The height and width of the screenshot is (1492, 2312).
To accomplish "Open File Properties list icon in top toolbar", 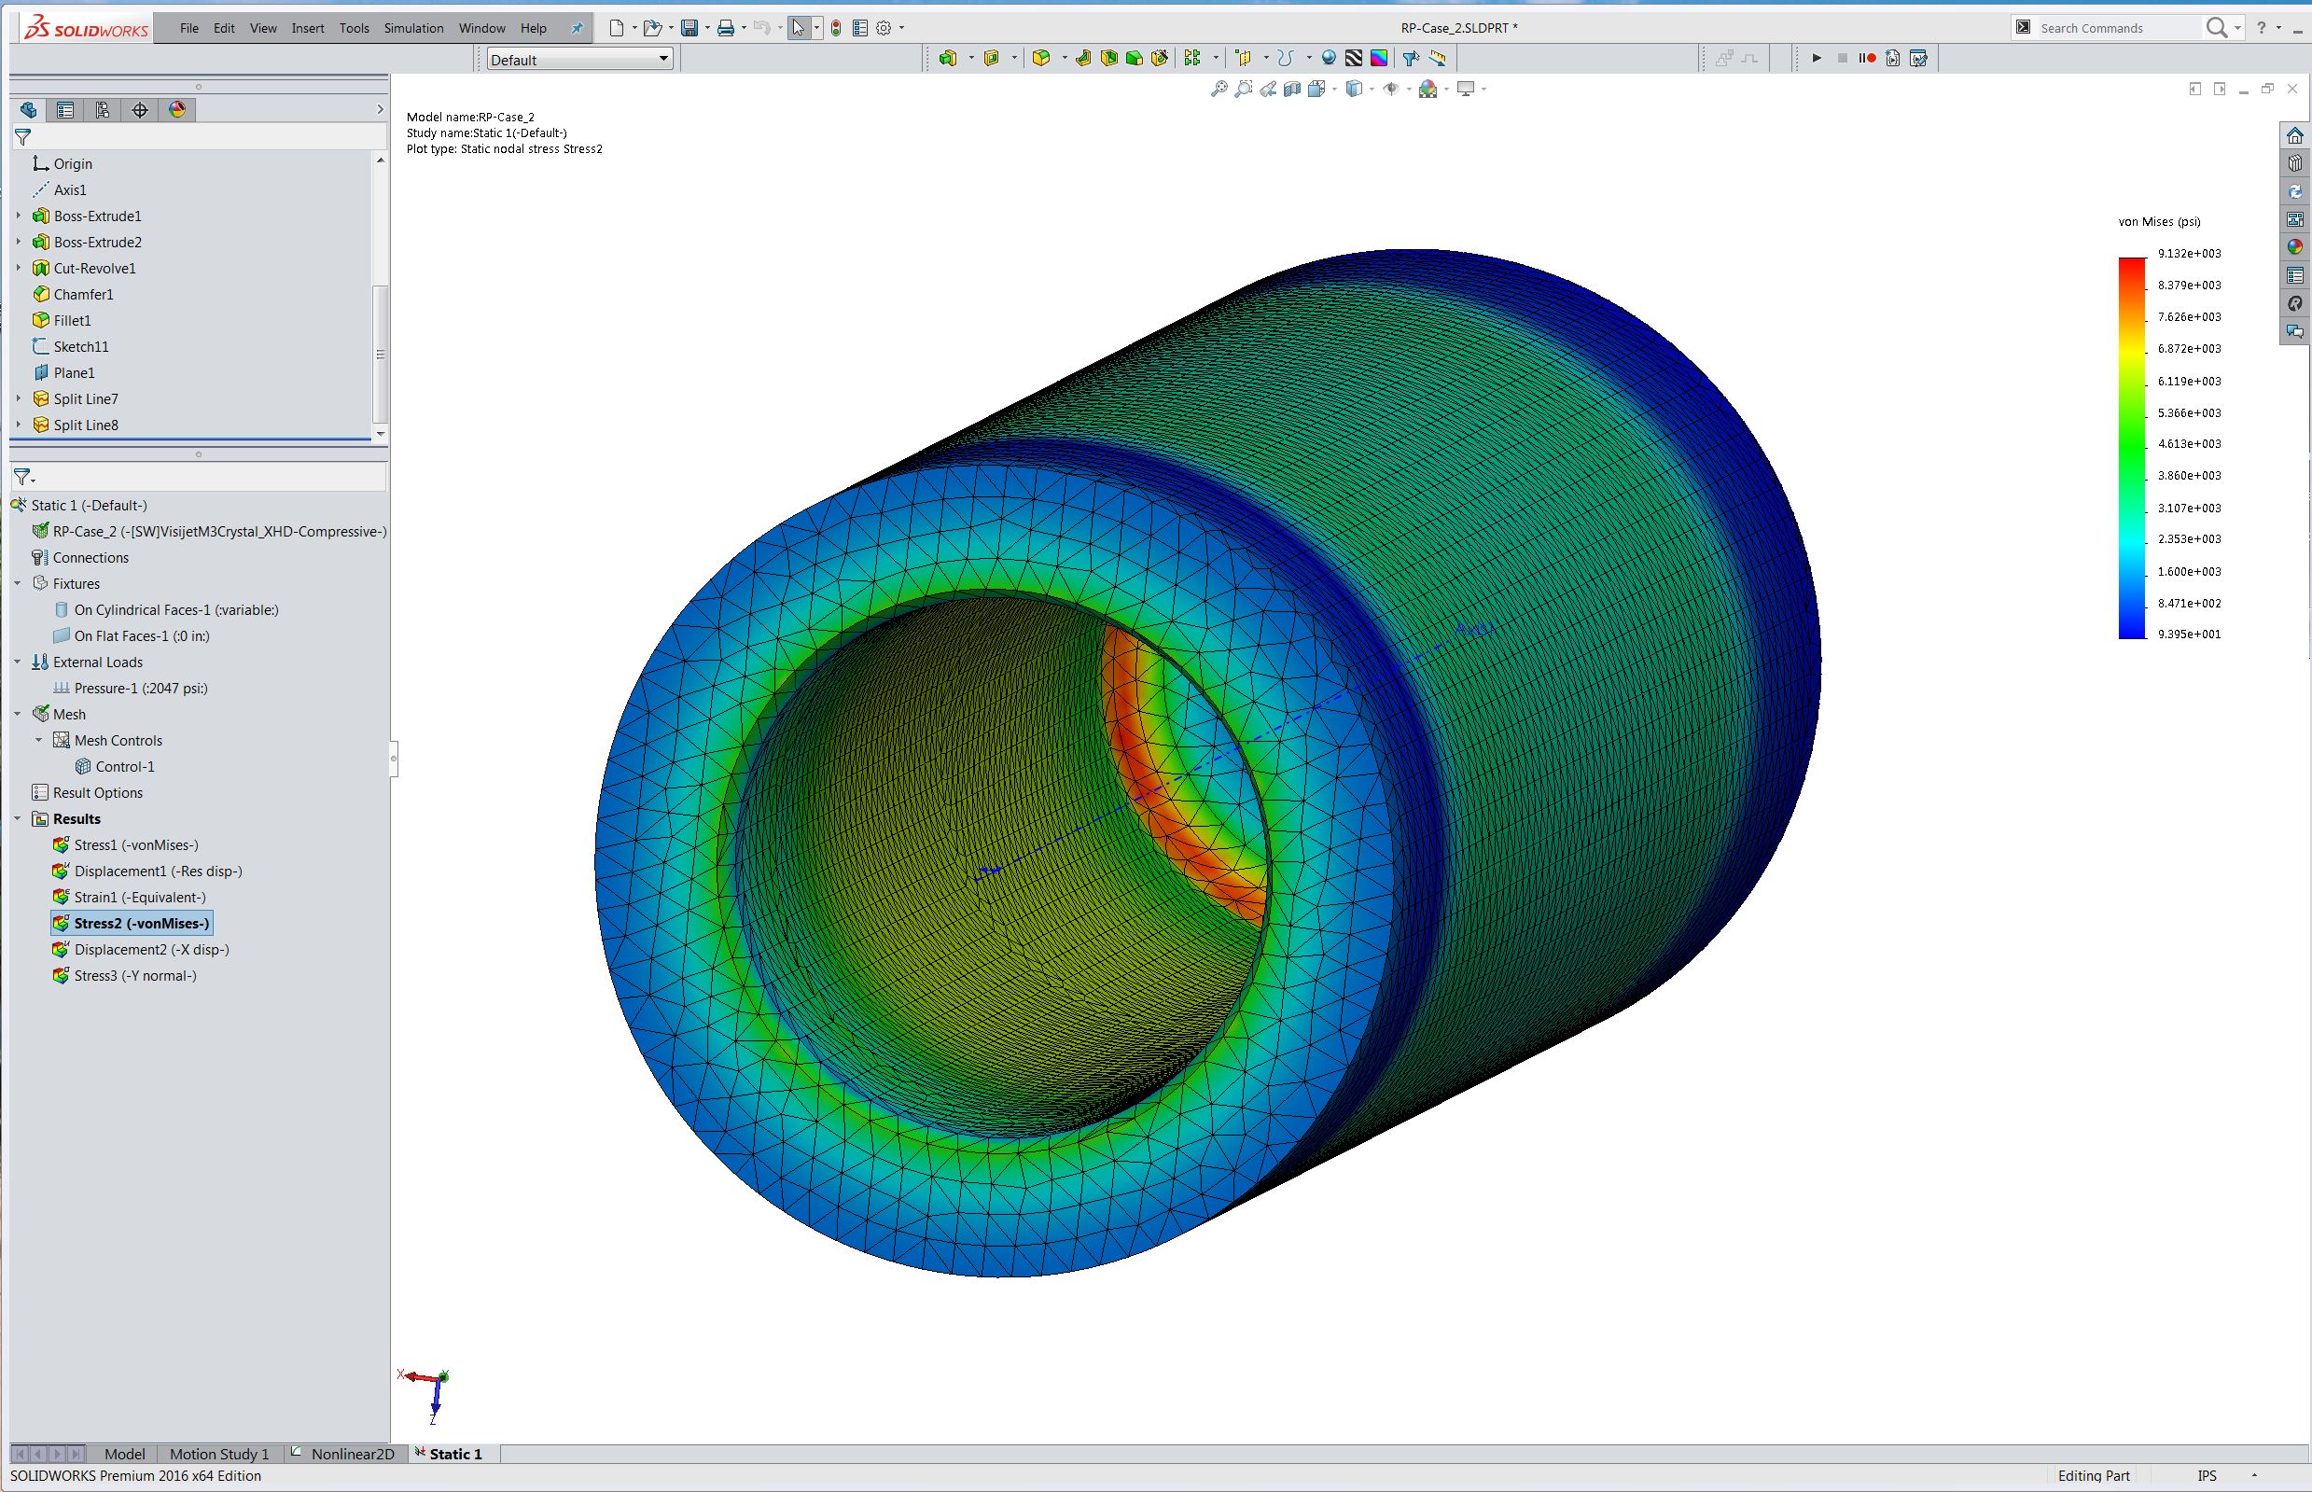I will tap(860, 28).
